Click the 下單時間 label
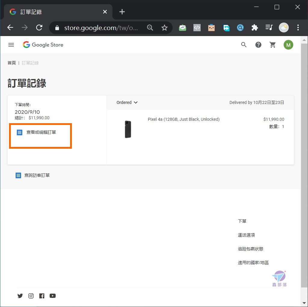Viewport: 308px width, 307px height. coord(23,105)
